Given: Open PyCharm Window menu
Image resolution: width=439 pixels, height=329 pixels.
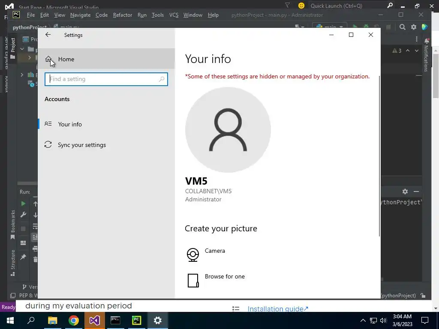Looking at the screenshot, I should pos(193,15).
